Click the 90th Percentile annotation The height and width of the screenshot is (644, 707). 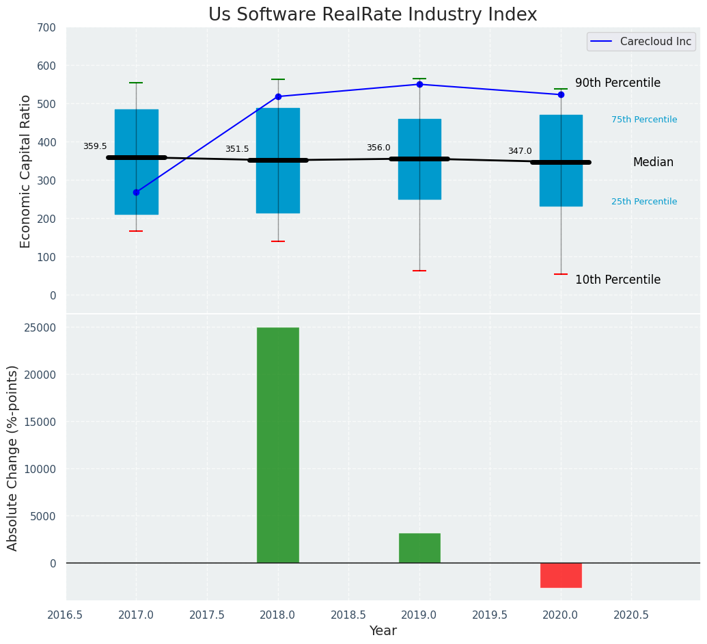[618, 83]
